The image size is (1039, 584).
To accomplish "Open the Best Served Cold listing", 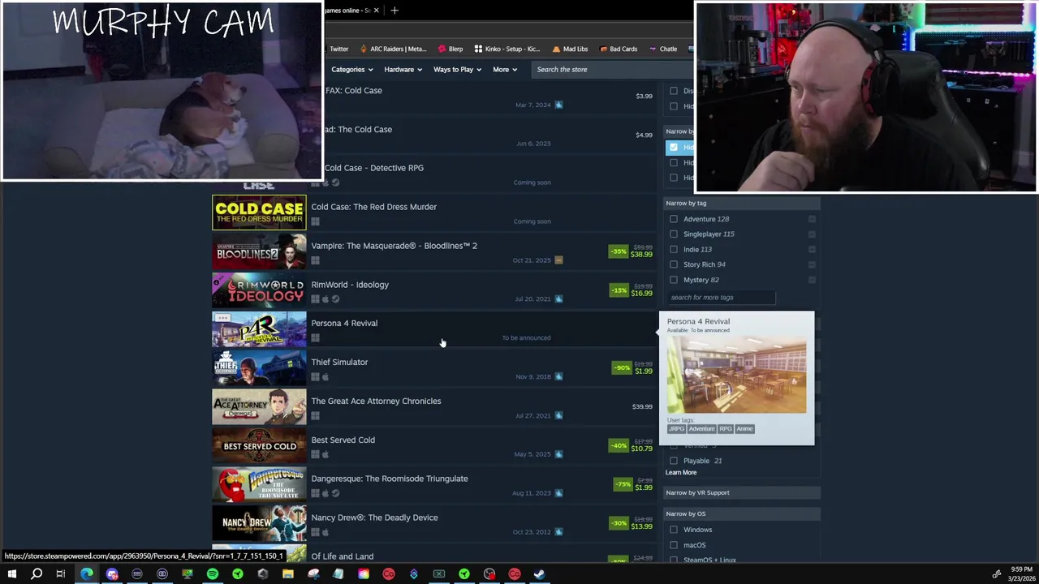I will point(433,446).
